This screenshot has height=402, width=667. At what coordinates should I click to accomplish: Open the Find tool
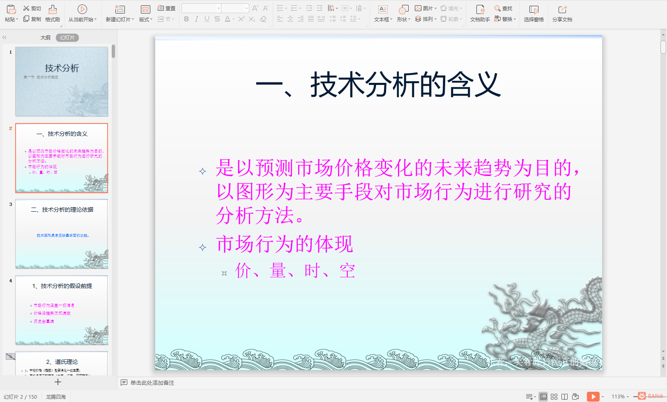(x=504, y=8)
